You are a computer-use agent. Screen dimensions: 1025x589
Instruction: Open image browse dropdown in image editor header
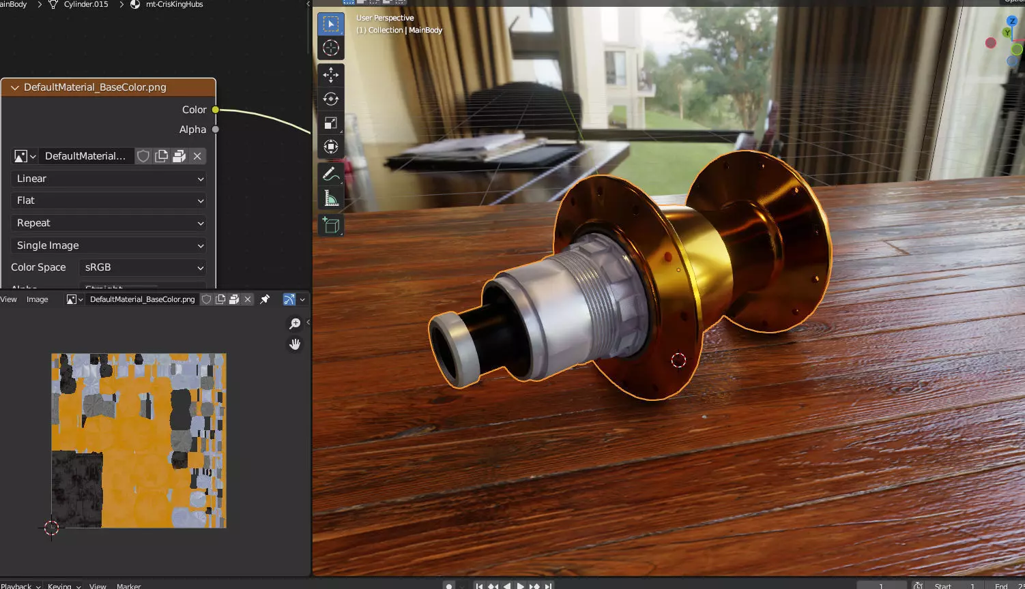[74, 299]
